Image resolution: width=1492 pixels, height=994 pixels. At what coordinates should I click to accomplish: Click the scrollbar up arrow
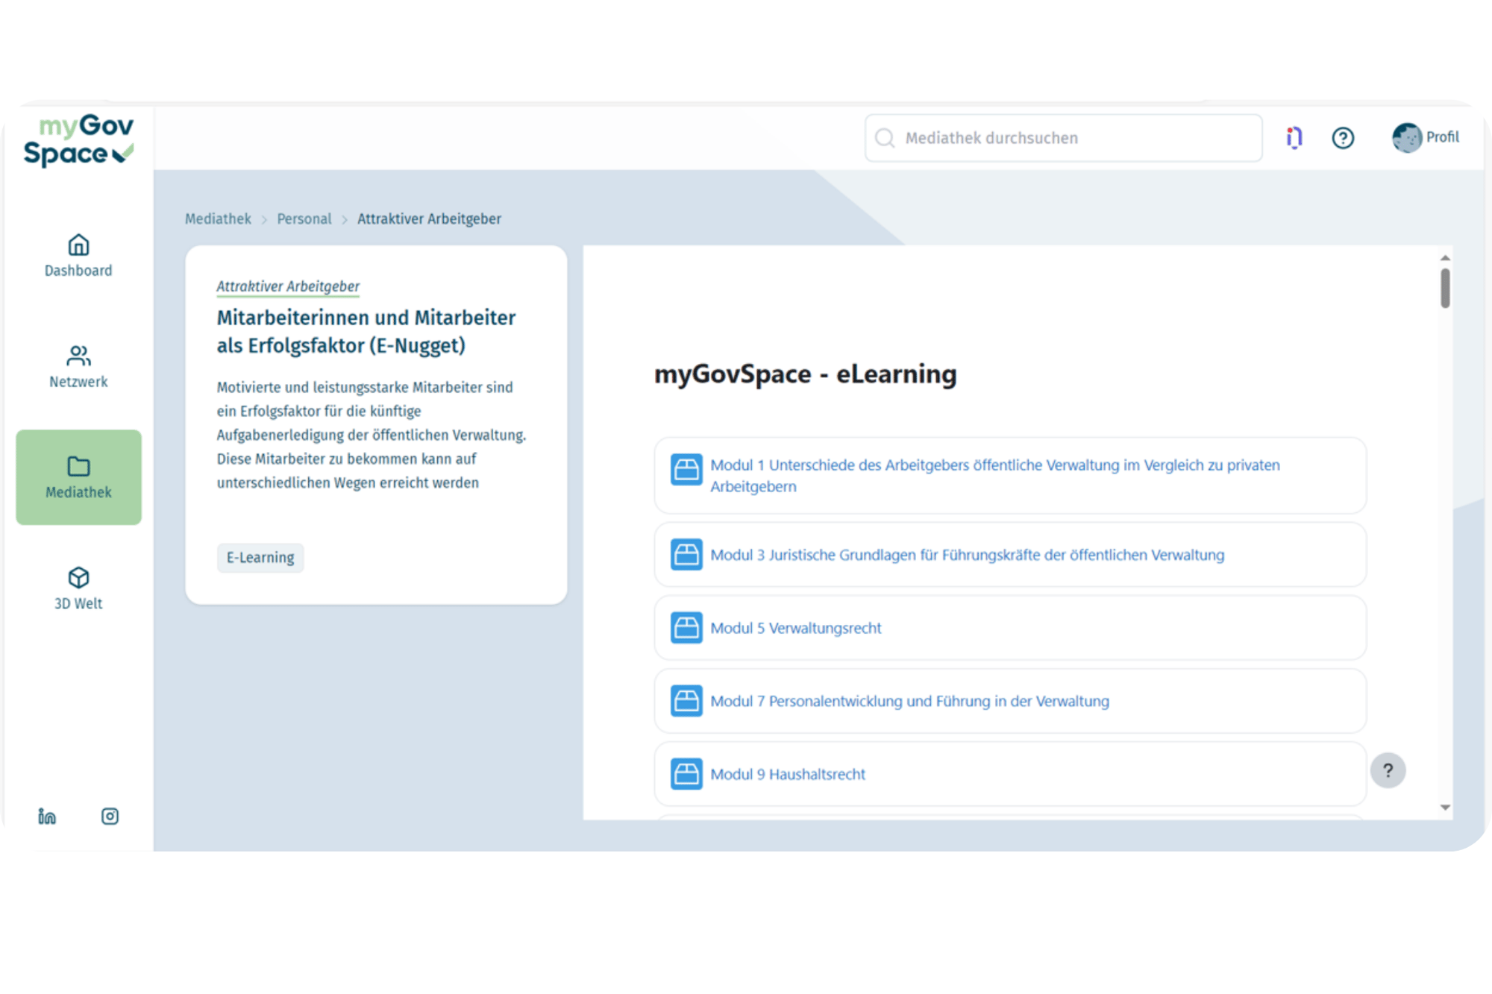pyautogui.click(x=1445, y=258)
